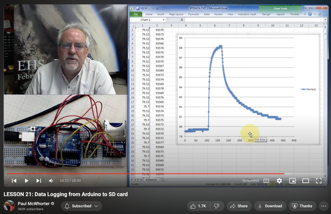Minimize the ribbon with the chevron icon
This screenshot has width=331, height=214.
tap(305, 14)
